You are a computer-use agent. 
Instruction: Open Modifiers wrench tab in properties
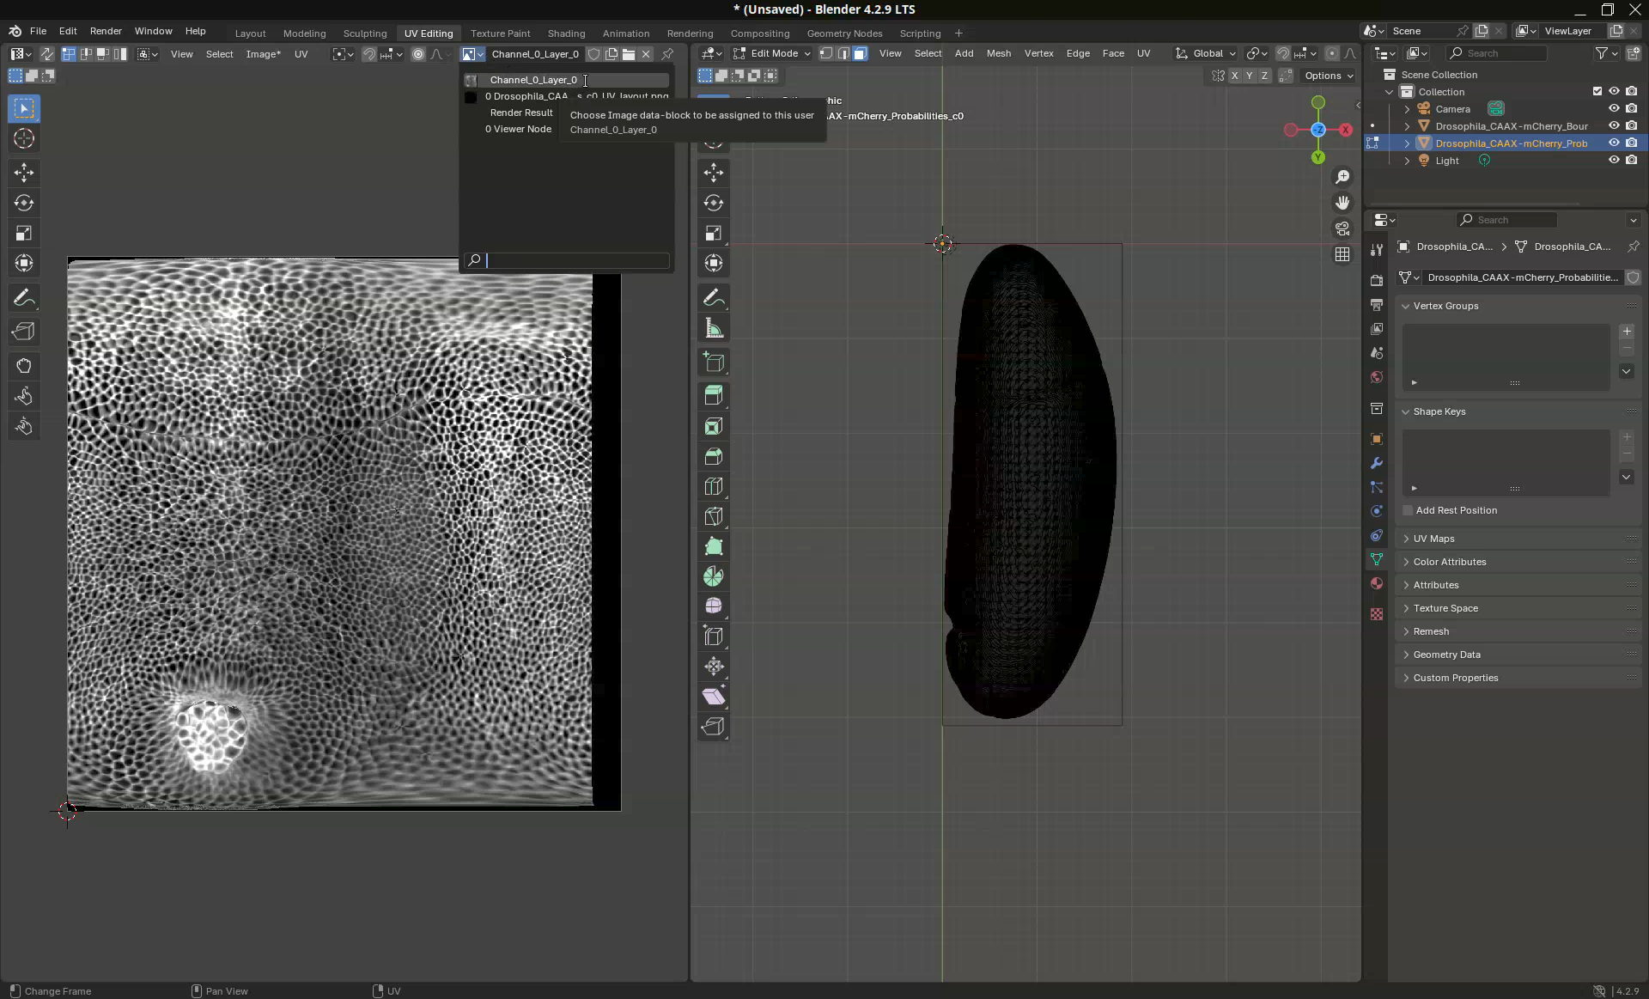point(1377,463)
